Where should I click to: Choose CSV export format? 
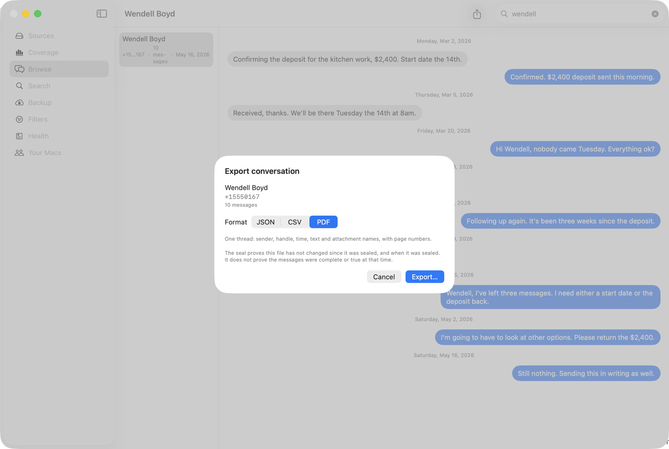tap(295, 222)
